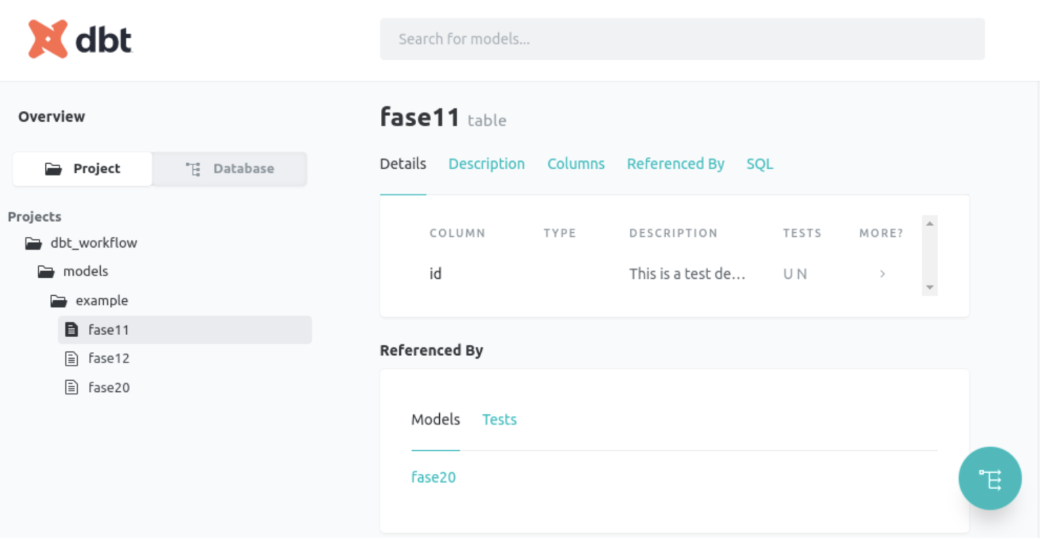Click the dbt_workflow folder icon
Viewport: 1041px width, 539px height.
coord(33,243)
